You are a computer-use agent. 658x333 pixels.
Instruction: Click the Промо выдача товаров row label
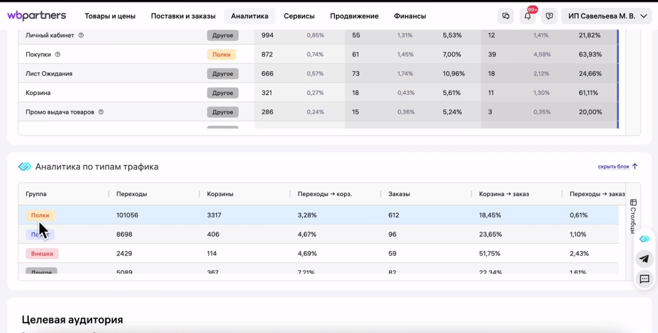click(60, 112)
